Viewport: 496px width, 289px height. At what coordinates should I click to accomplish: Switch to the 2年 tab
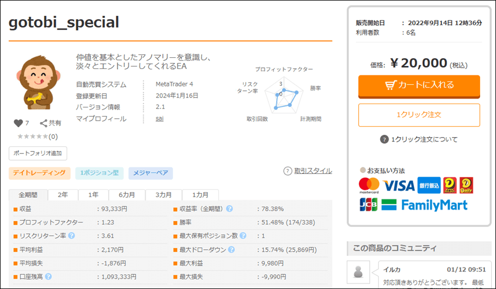coord(63,195)
